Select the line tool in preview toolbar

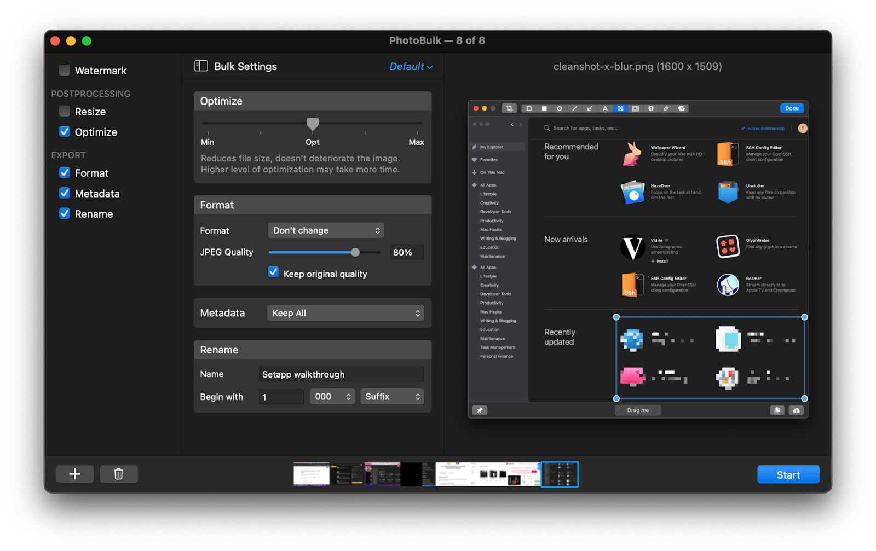click(574, 108)
